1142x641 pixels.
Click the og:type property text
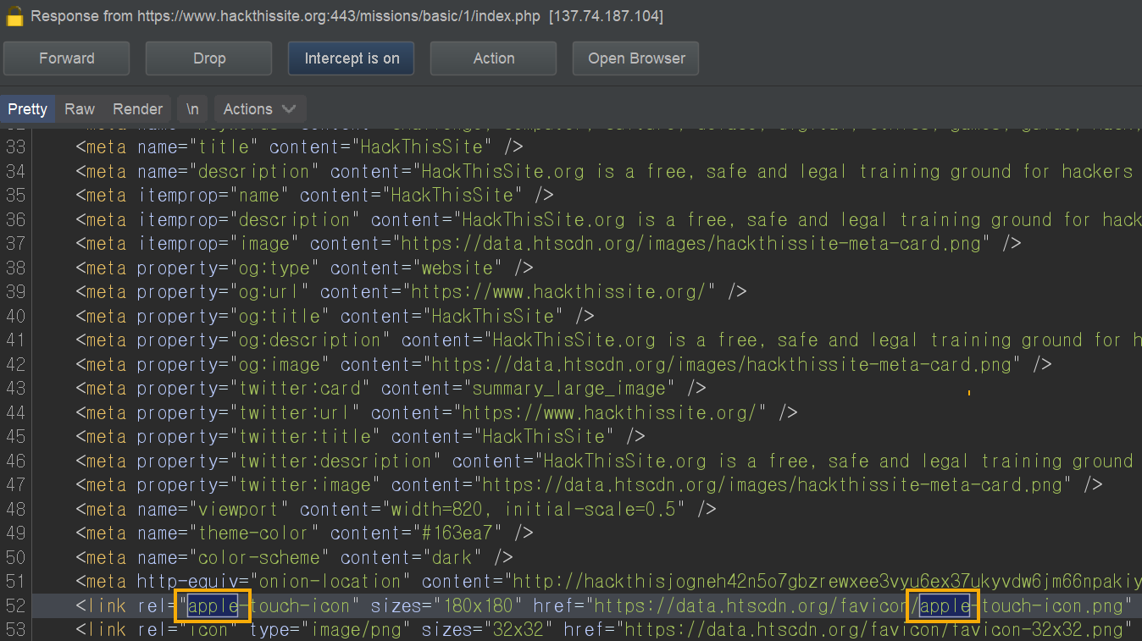[229, 268]
